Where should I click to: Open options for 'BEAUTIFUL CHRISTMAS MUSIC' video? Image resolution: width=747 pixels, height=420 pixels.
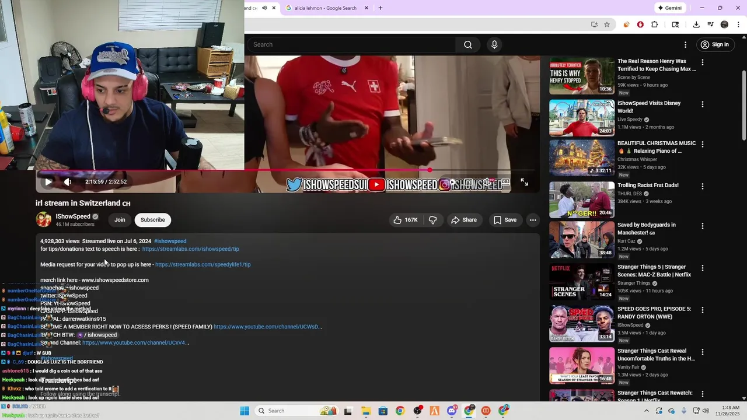pyautogui.click(x=702, y=144)
